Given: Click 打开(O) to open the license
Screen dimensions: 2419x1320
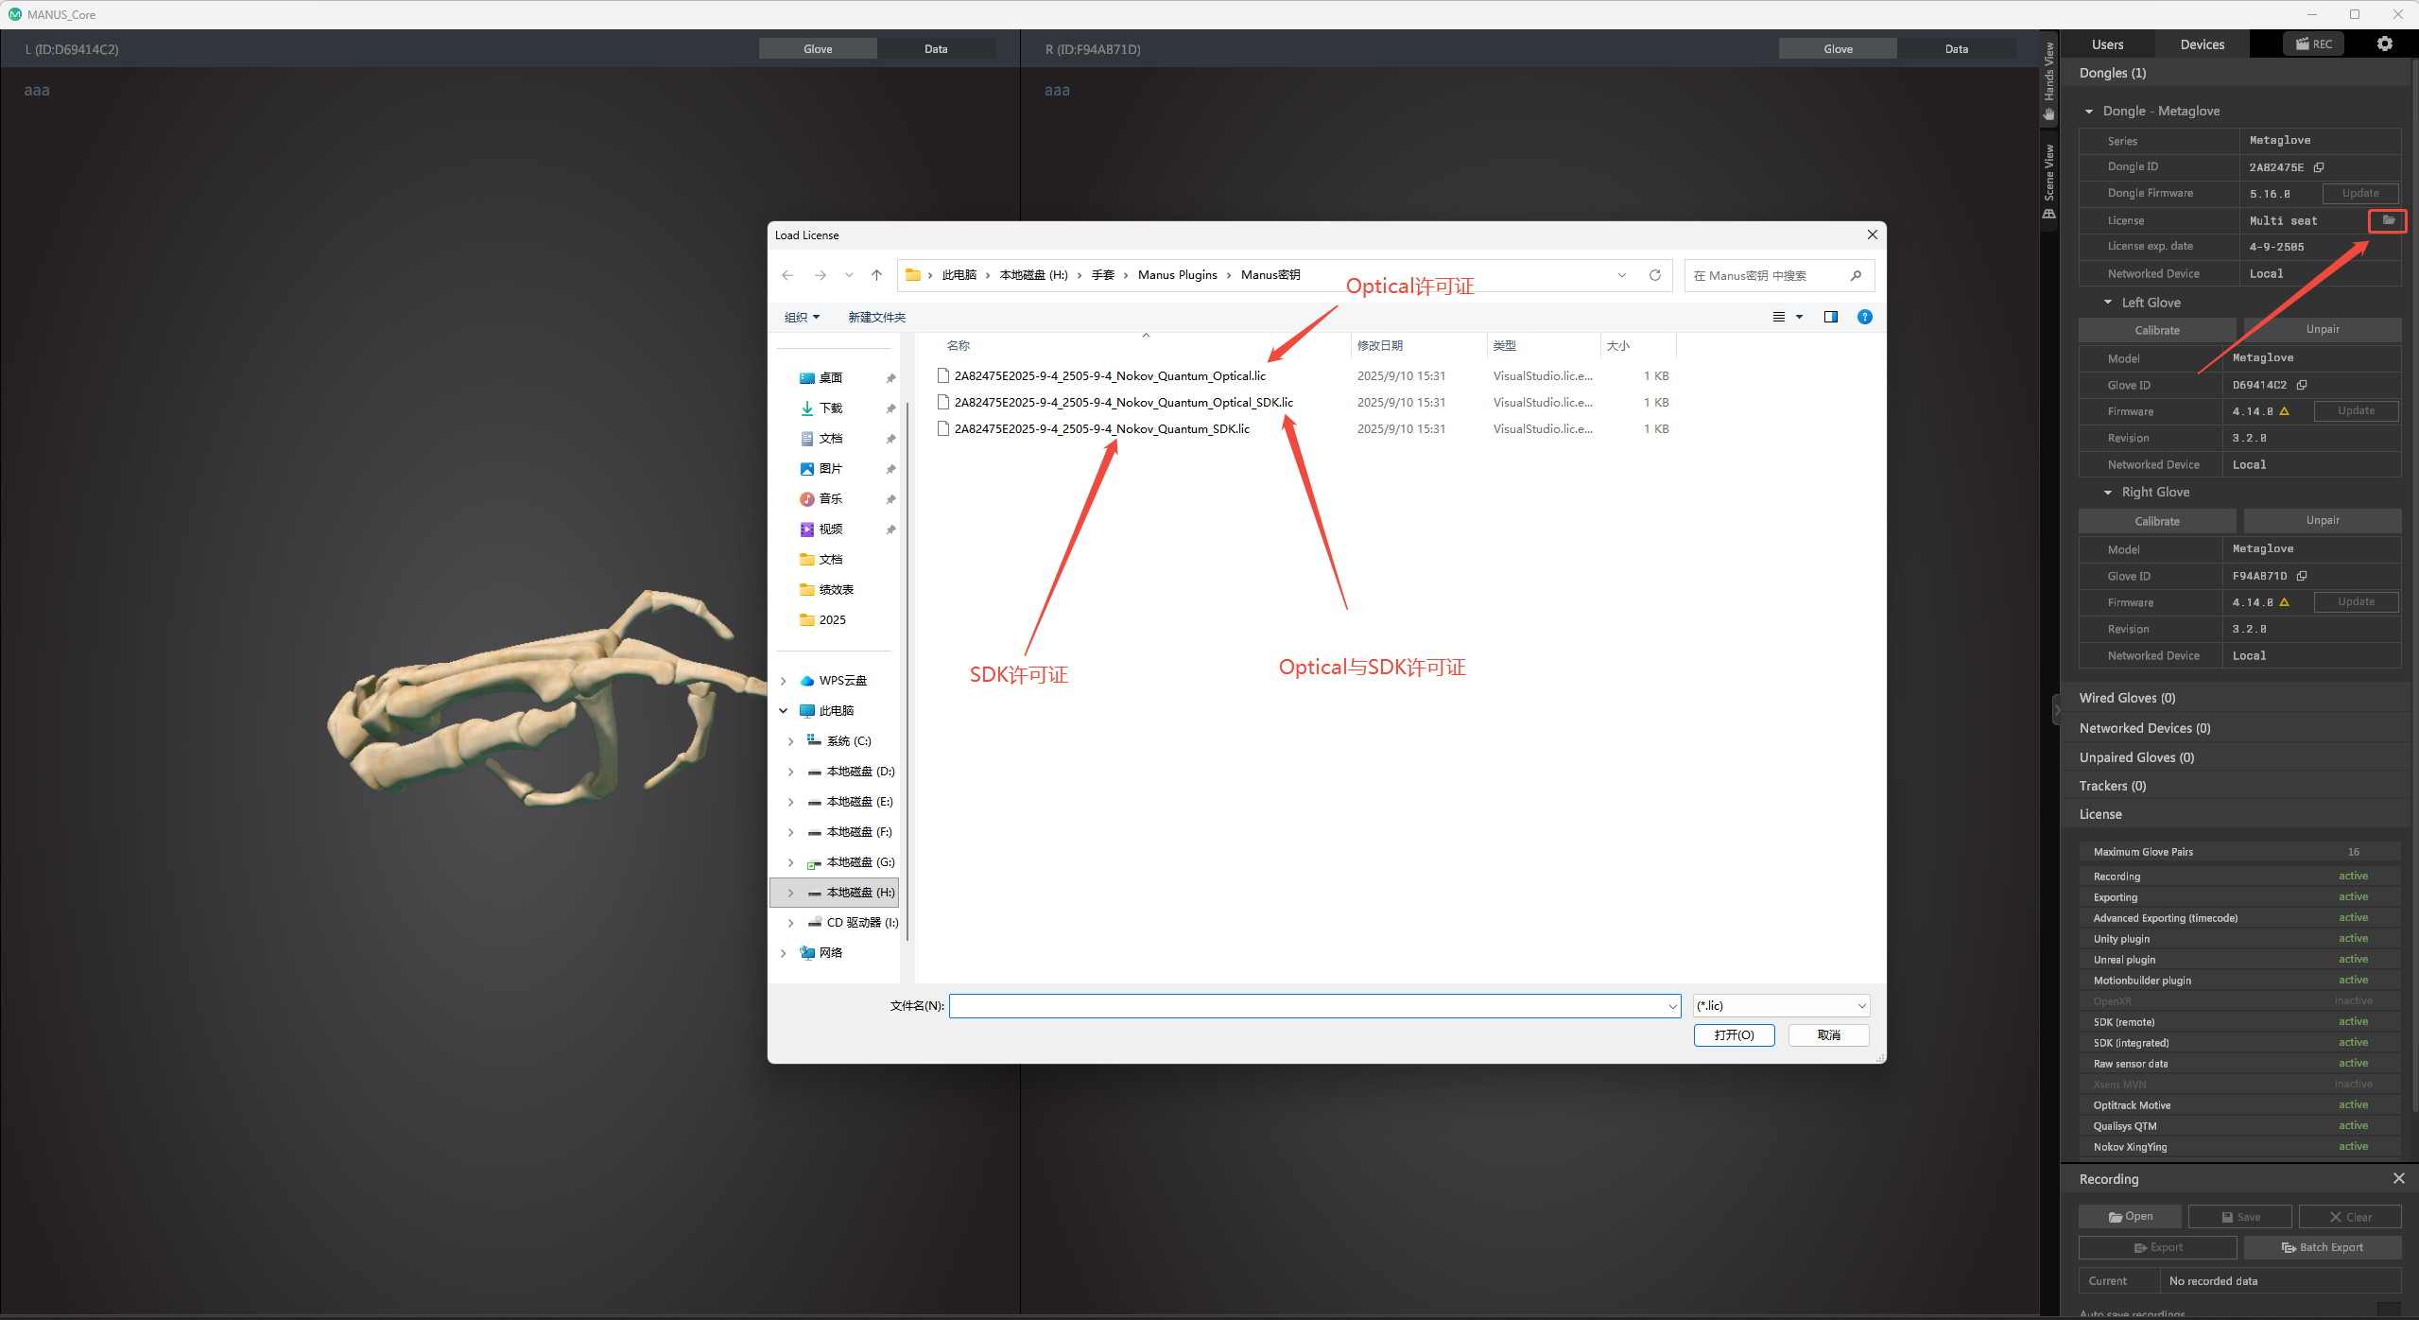Looking at the screenshot, I should pyautogui.click(x=1734, y=1035).
